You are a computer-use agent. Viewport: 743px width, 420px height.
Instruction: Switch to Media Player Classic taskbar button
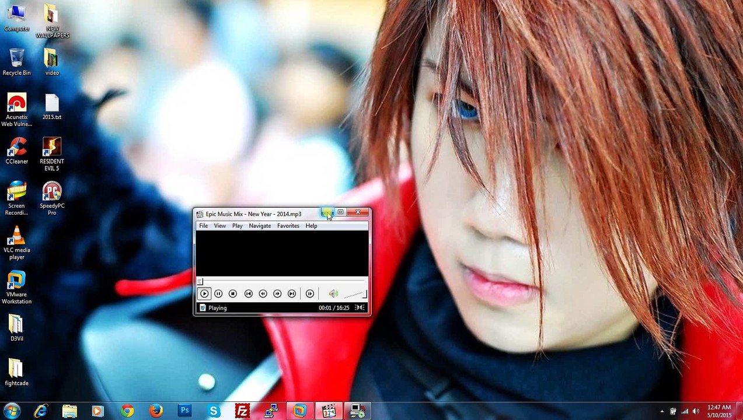click(x=329, y=411)
